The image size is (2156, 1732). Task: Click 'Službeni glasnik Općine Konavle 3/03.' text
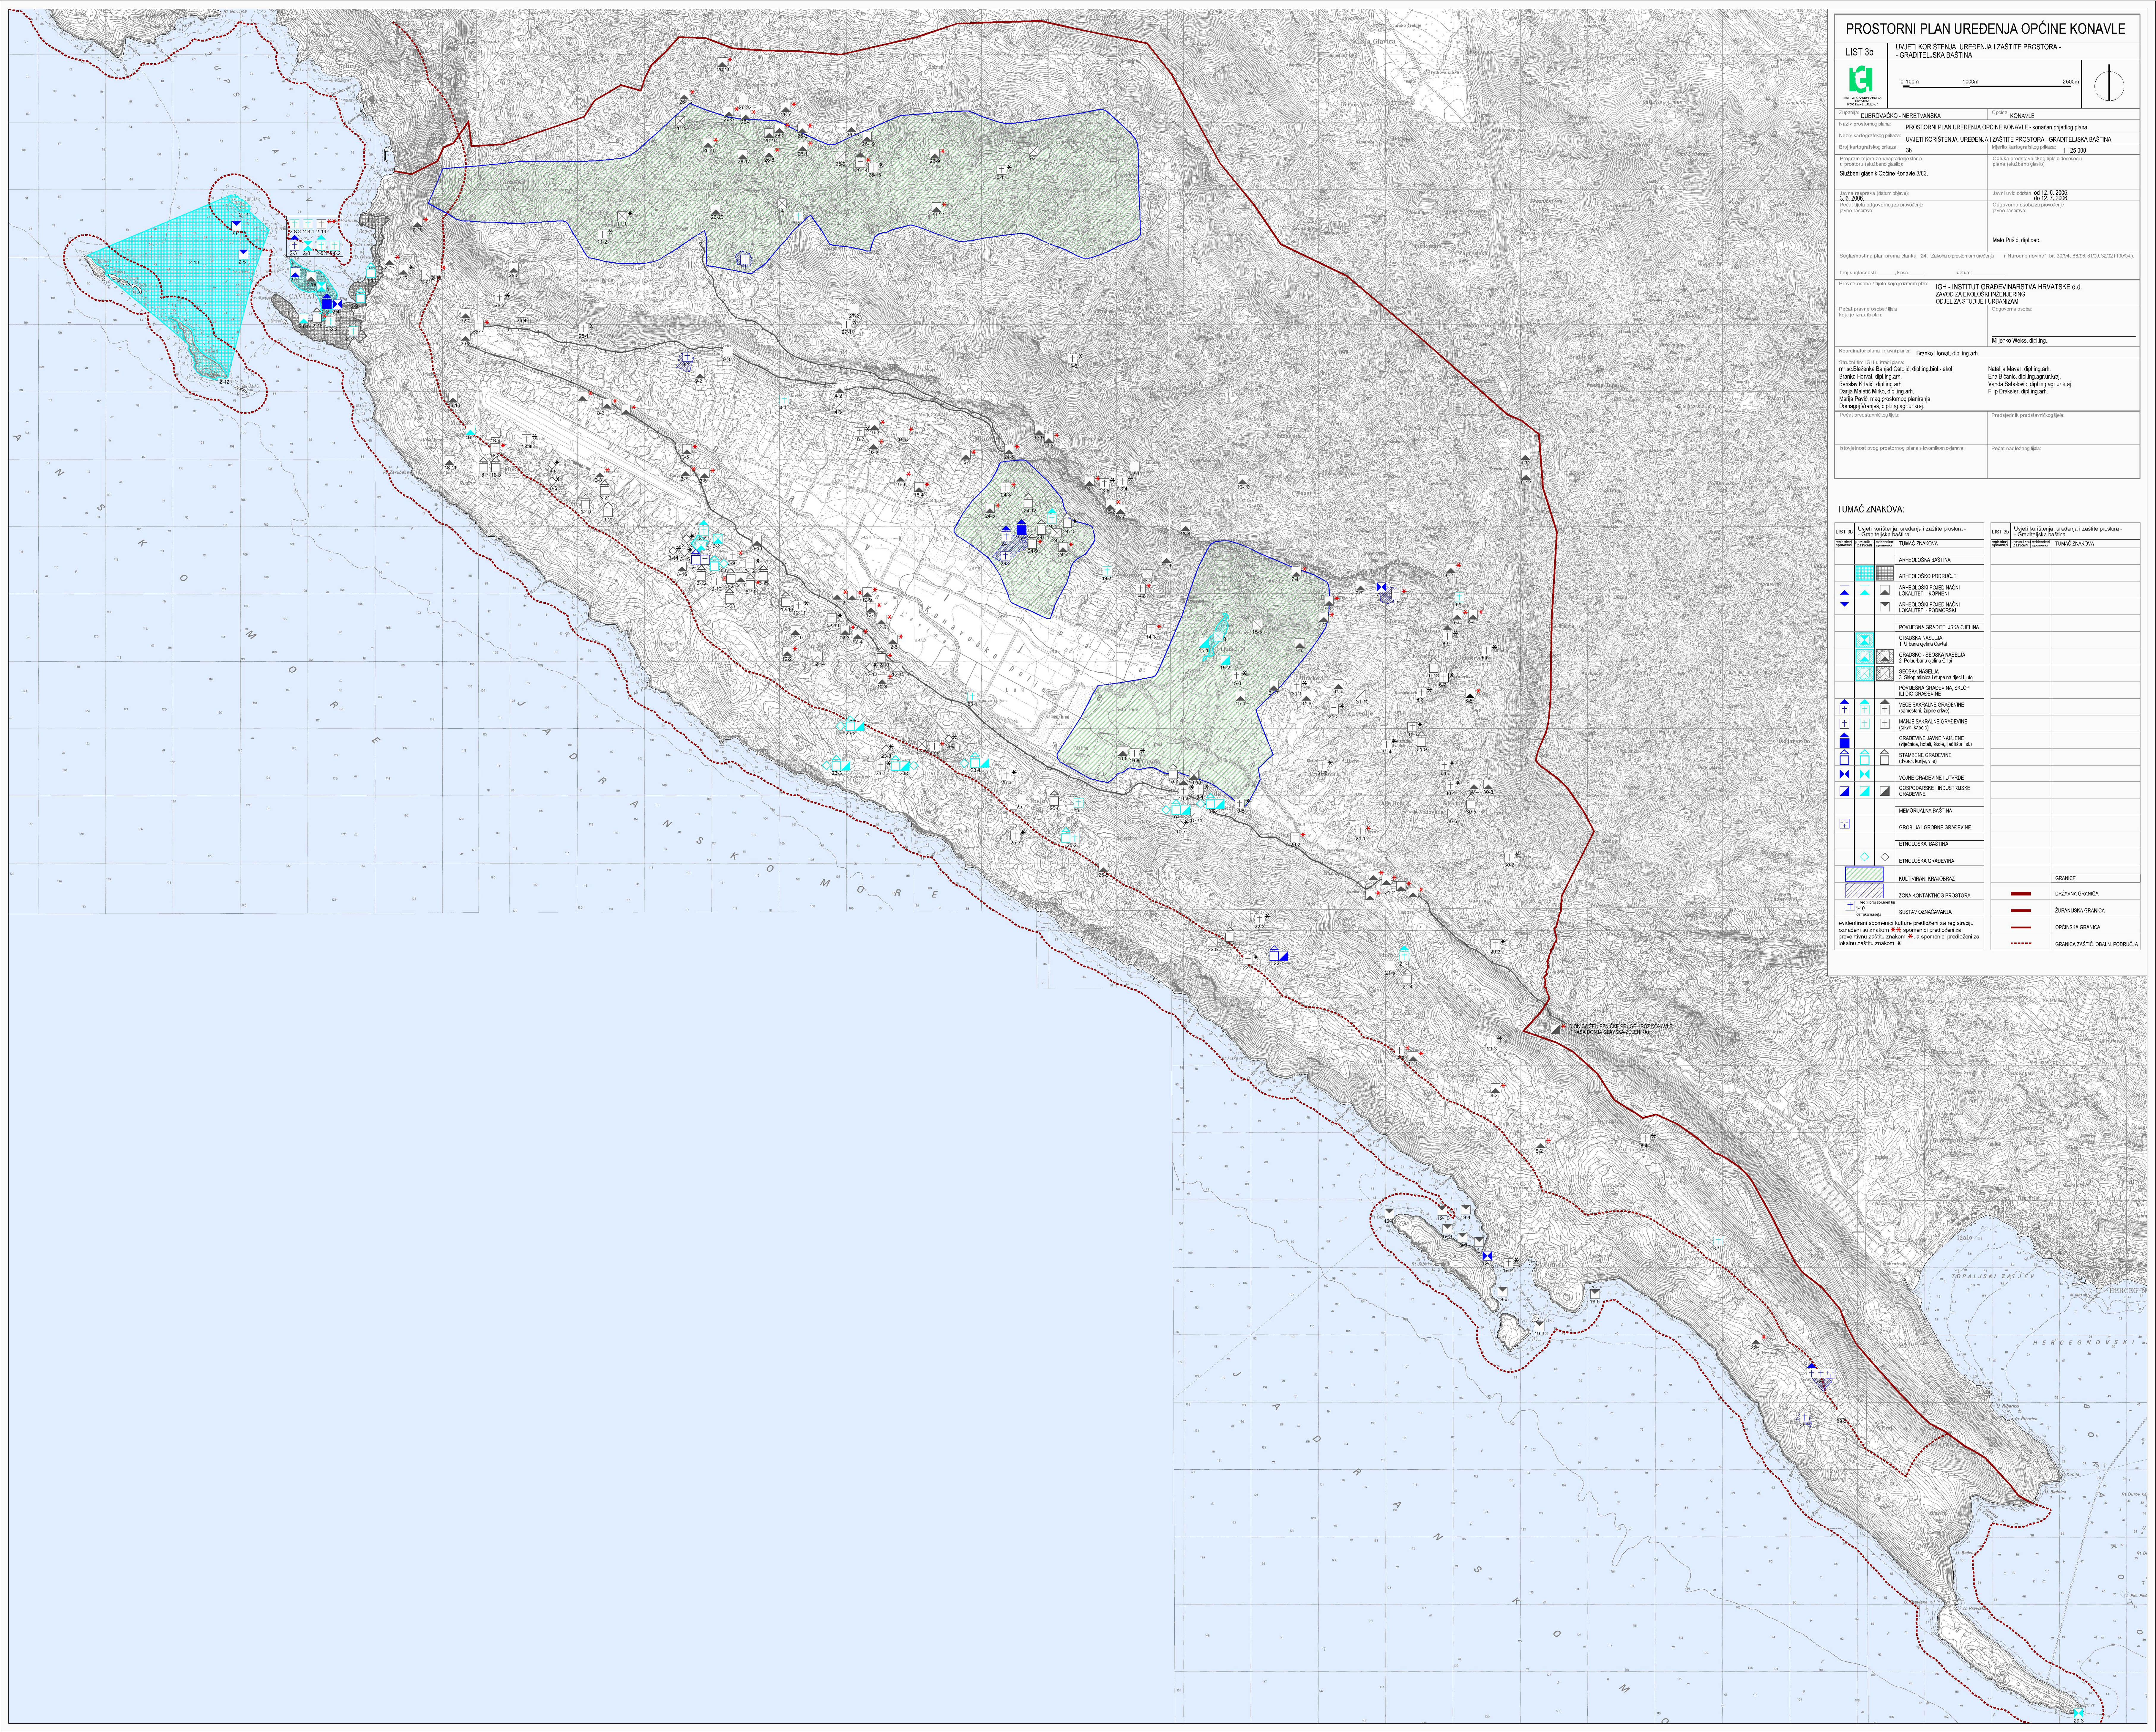tap(1884, 174)
